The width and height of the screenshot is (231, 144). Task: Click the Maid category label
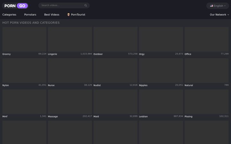pyautogui.click(x=96, y=116)
